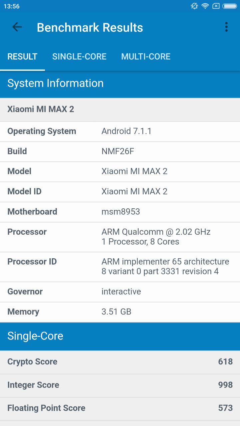
Task: Tap the status bar clock
Action: pos(12,6)
